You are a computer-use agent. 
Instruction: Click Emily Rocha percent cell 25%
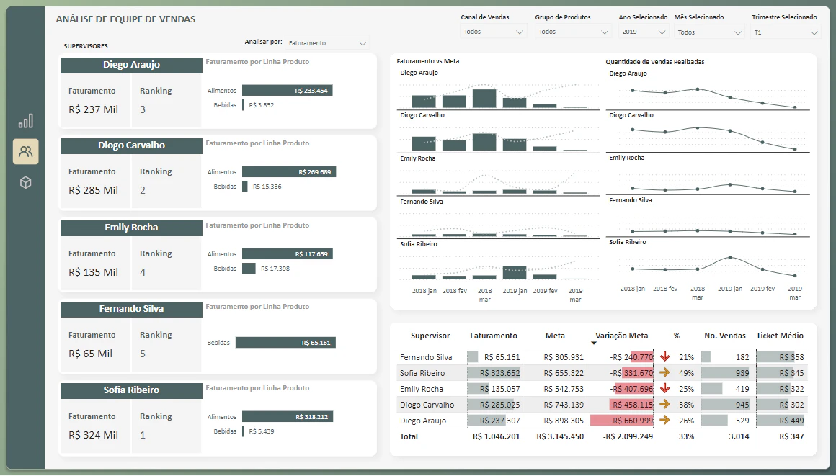tap(686, 389)
